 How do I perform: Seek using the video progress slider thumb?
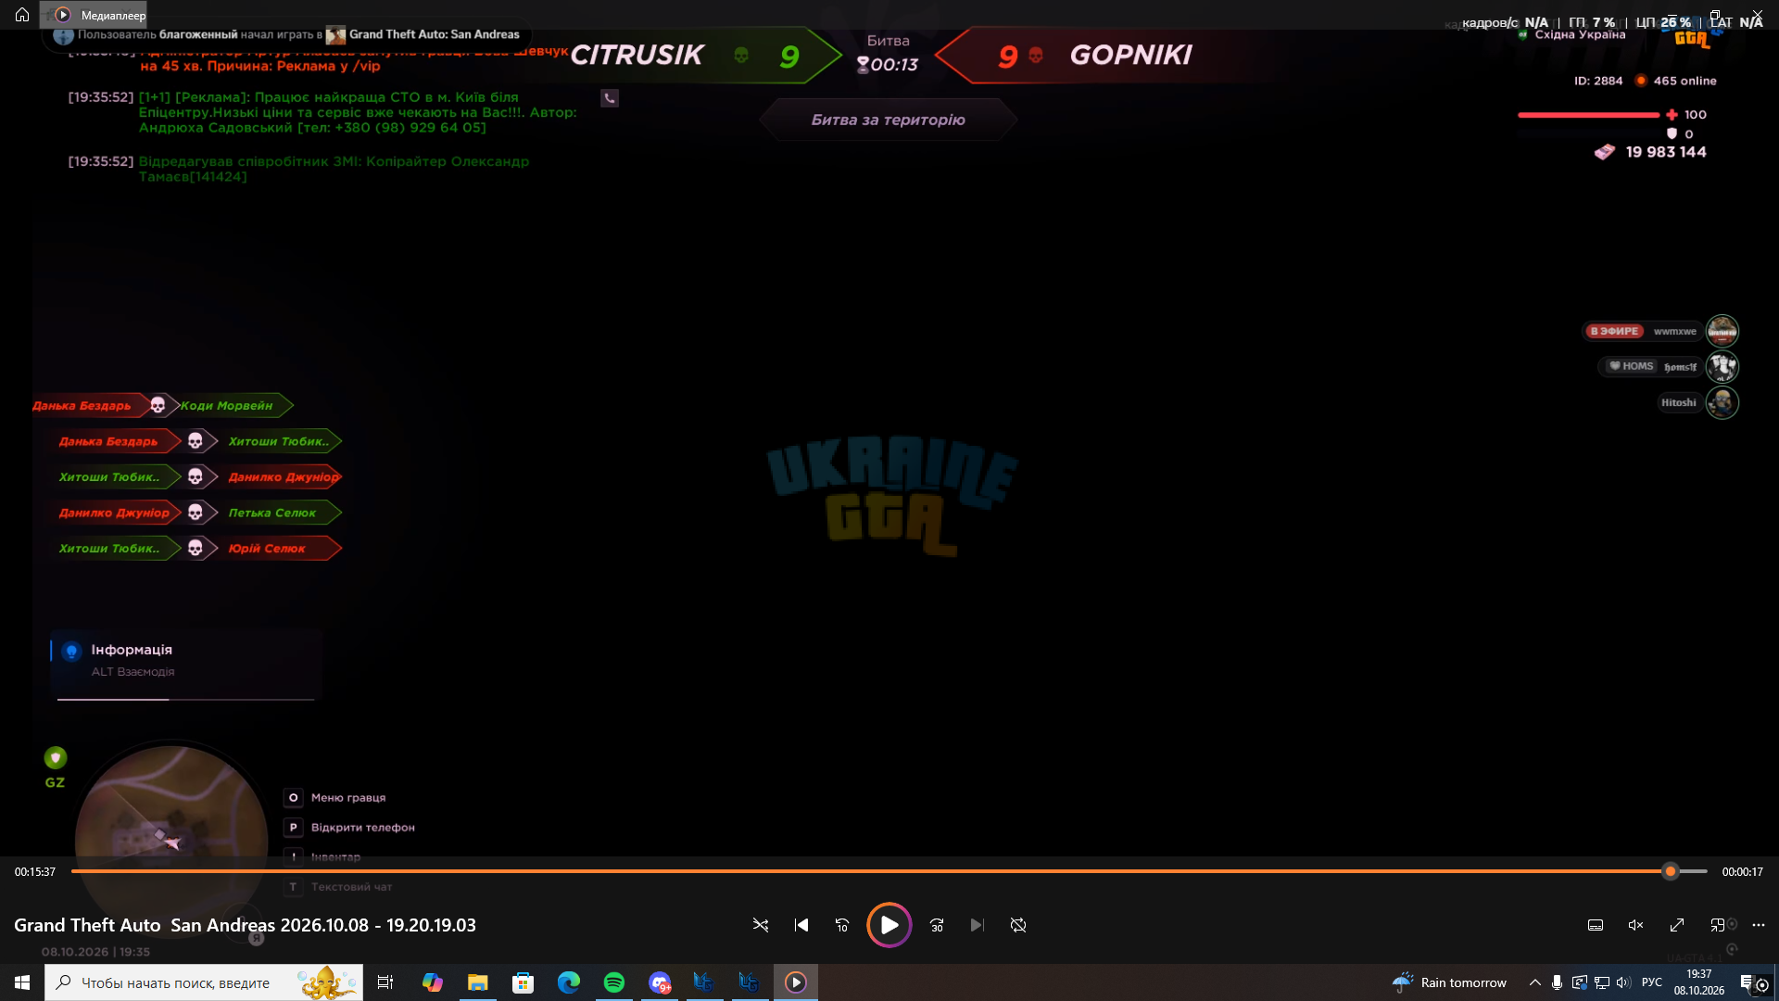pyautogui.click(x=1671, y=871)
